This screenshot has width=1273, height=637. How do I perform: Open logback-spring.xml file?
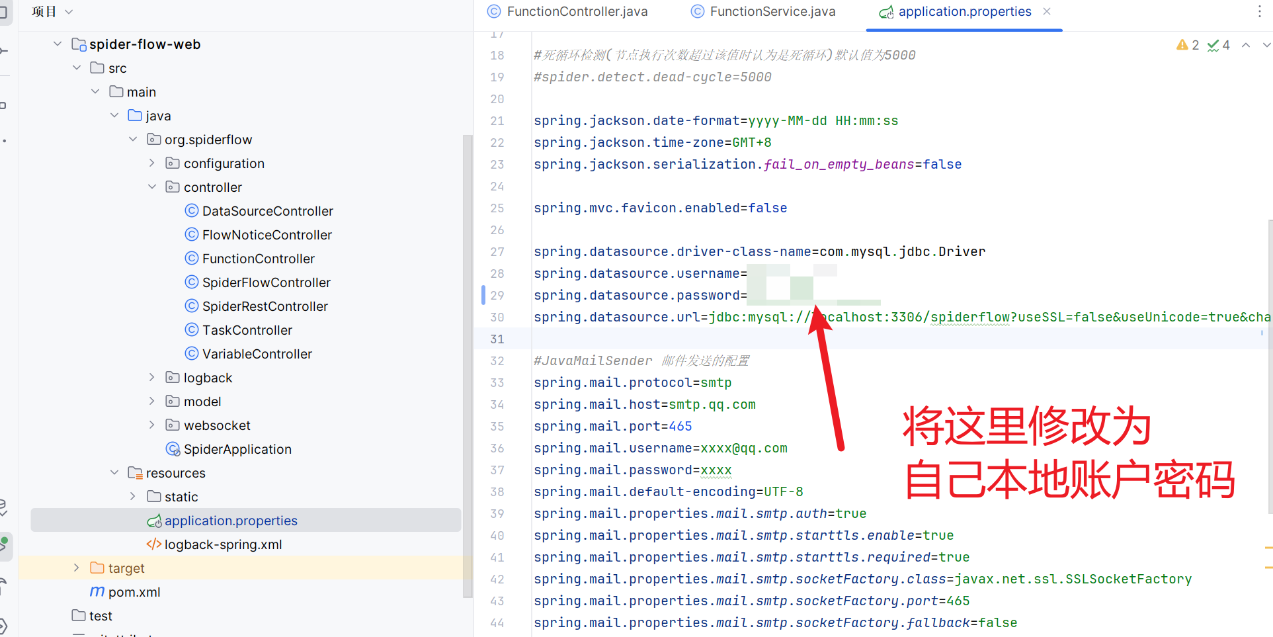(223, 544)
